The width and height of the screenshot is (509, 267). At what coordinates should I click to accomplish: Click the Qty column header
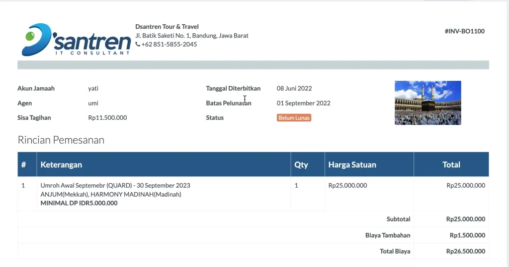(x=301, y=164)
